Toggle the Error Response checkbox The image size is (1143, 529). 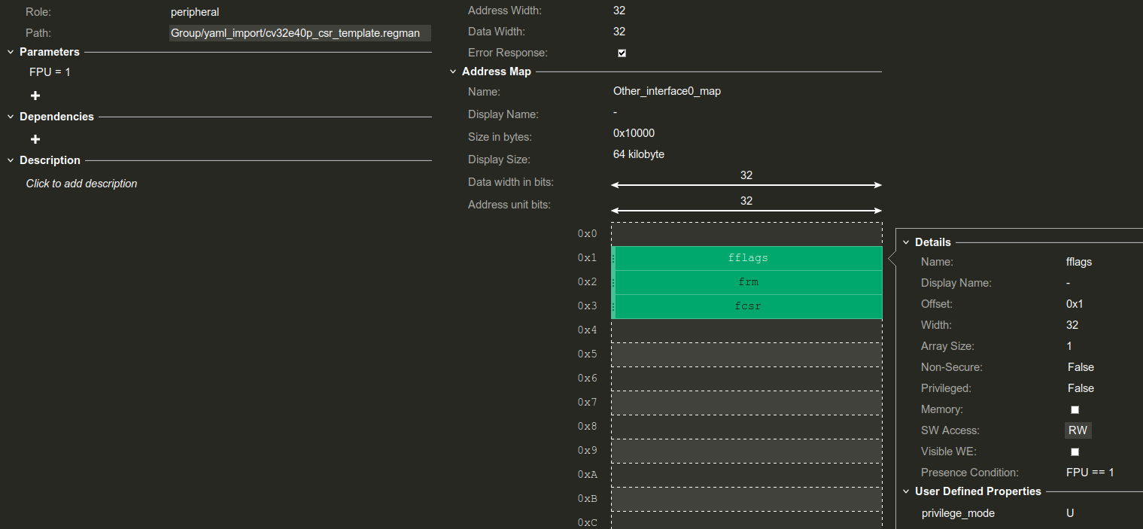tap(622, 53)
